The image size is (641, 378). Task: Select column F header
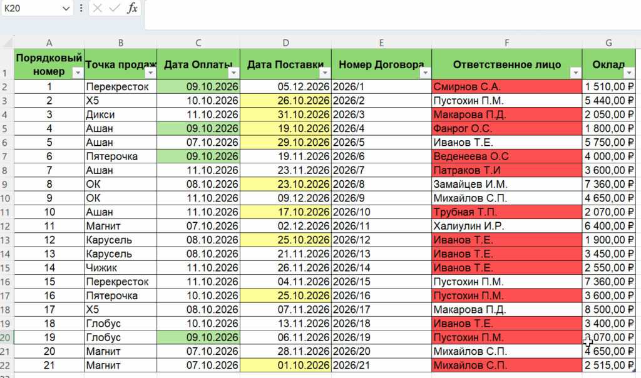coord(506,43)
